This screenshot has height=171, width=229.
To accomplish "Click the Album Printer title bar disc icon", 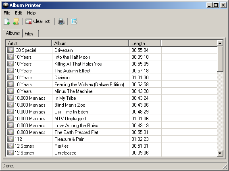I will point(6,5).
